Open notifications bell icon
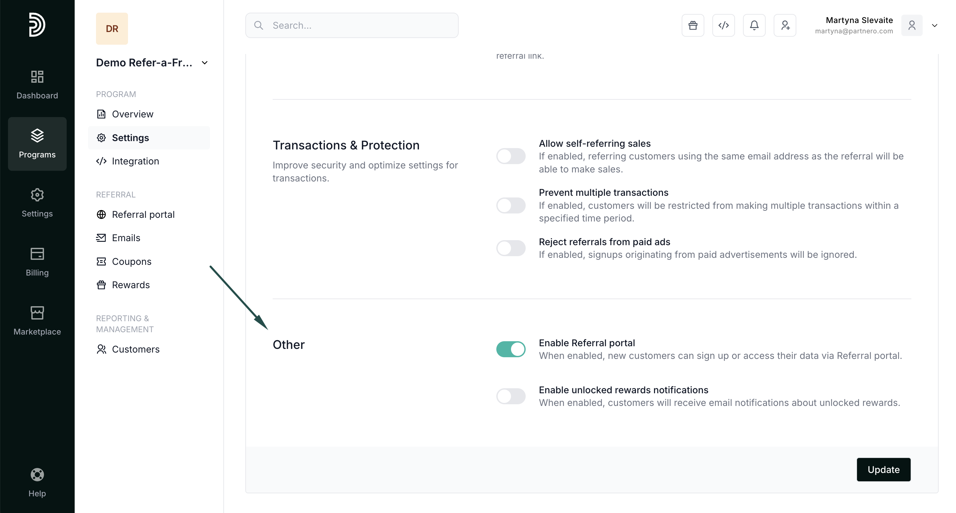The width and height of the screenshot is (956, 513). (754, 25)
